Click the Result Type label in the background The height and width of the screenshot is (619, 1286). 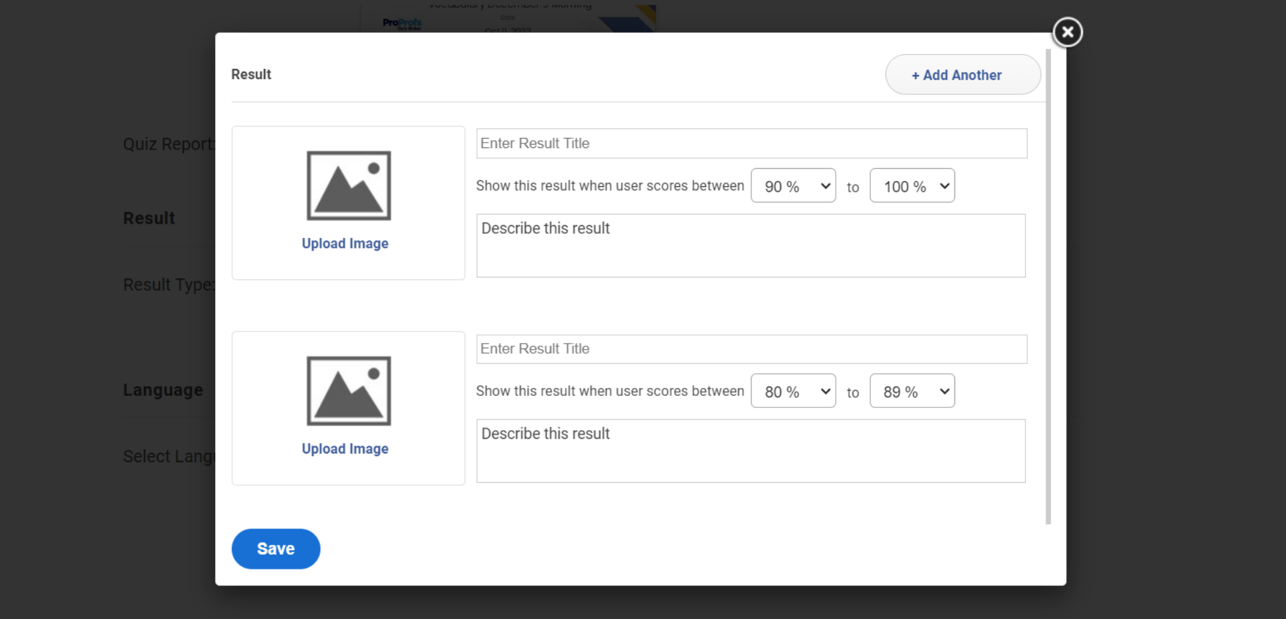tap(168, 285)
